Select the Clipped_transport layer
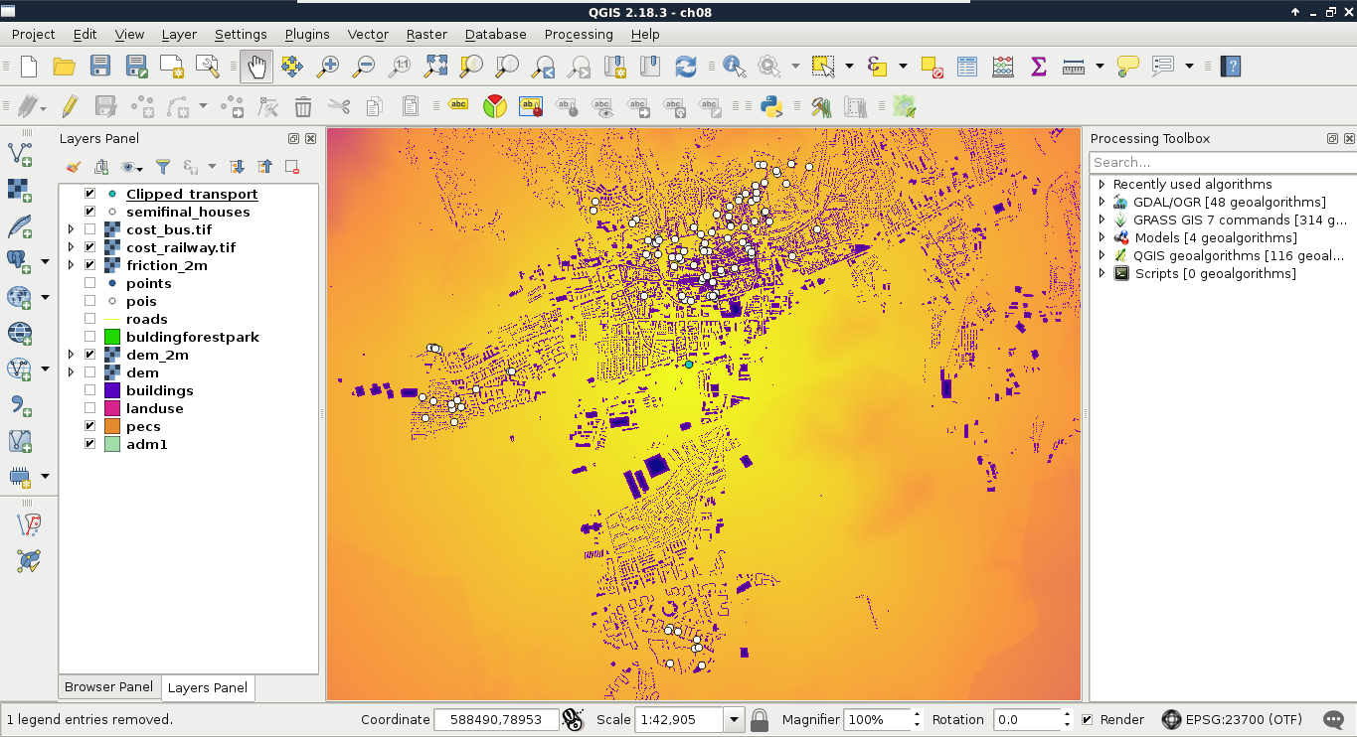 pyautogui.click(x=192, y=194)
